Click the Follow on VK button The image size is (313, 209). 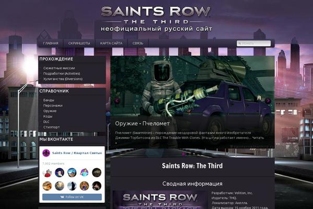coord(72,197)
